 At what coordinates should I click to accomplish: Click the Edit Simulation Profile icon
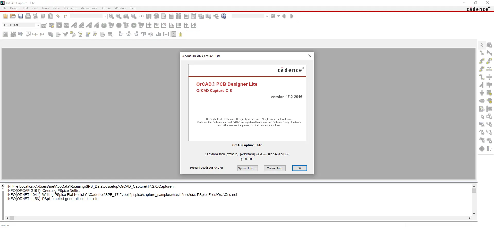(x=52, y=25)
